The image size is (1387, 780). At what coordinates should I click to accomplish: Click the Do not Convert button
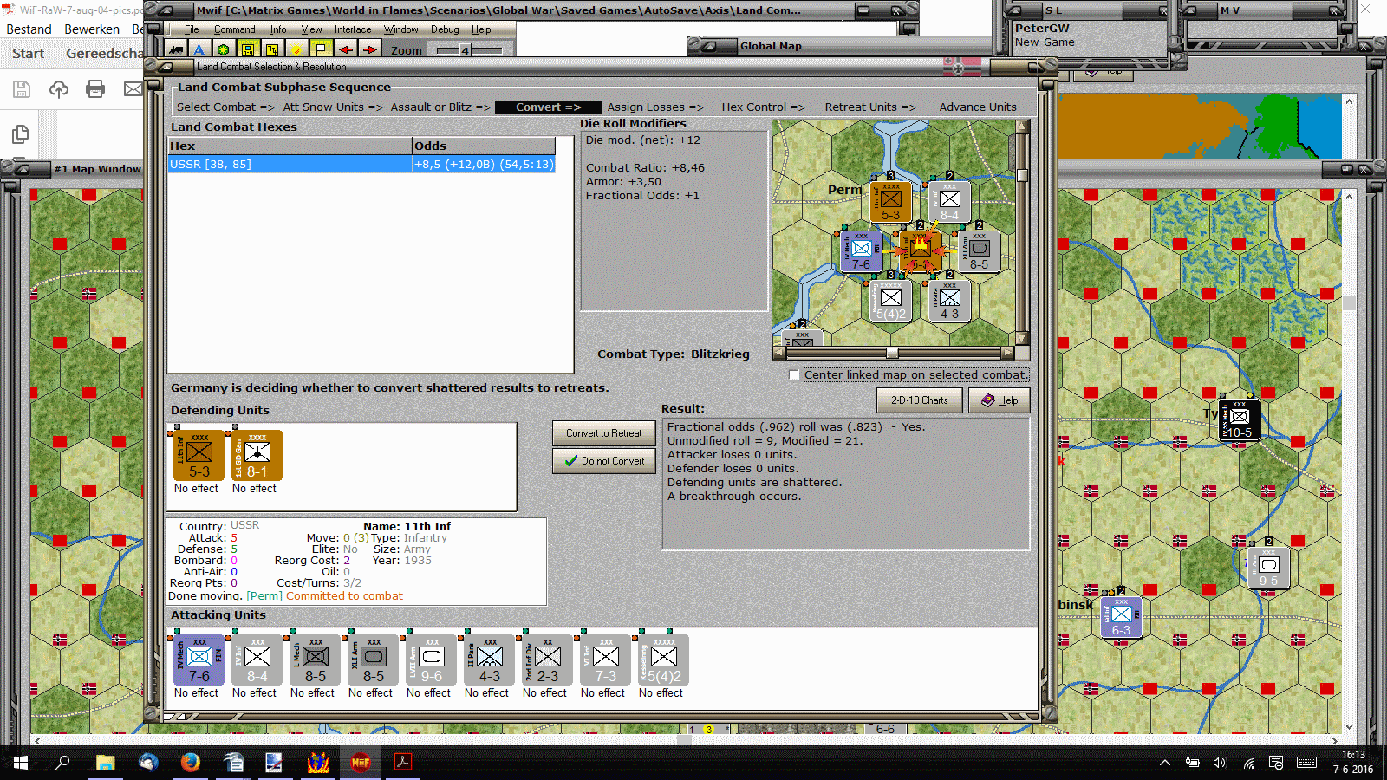(604, 461)
